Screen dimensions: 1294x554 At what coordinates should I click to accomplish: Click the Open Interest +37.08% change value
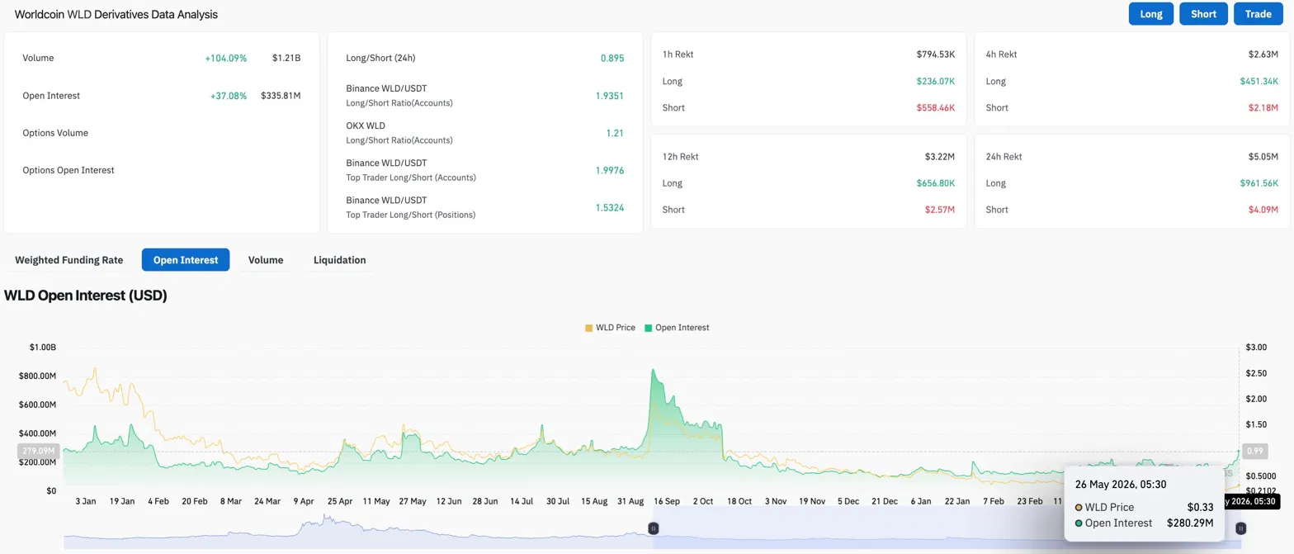tap(229, 96)
